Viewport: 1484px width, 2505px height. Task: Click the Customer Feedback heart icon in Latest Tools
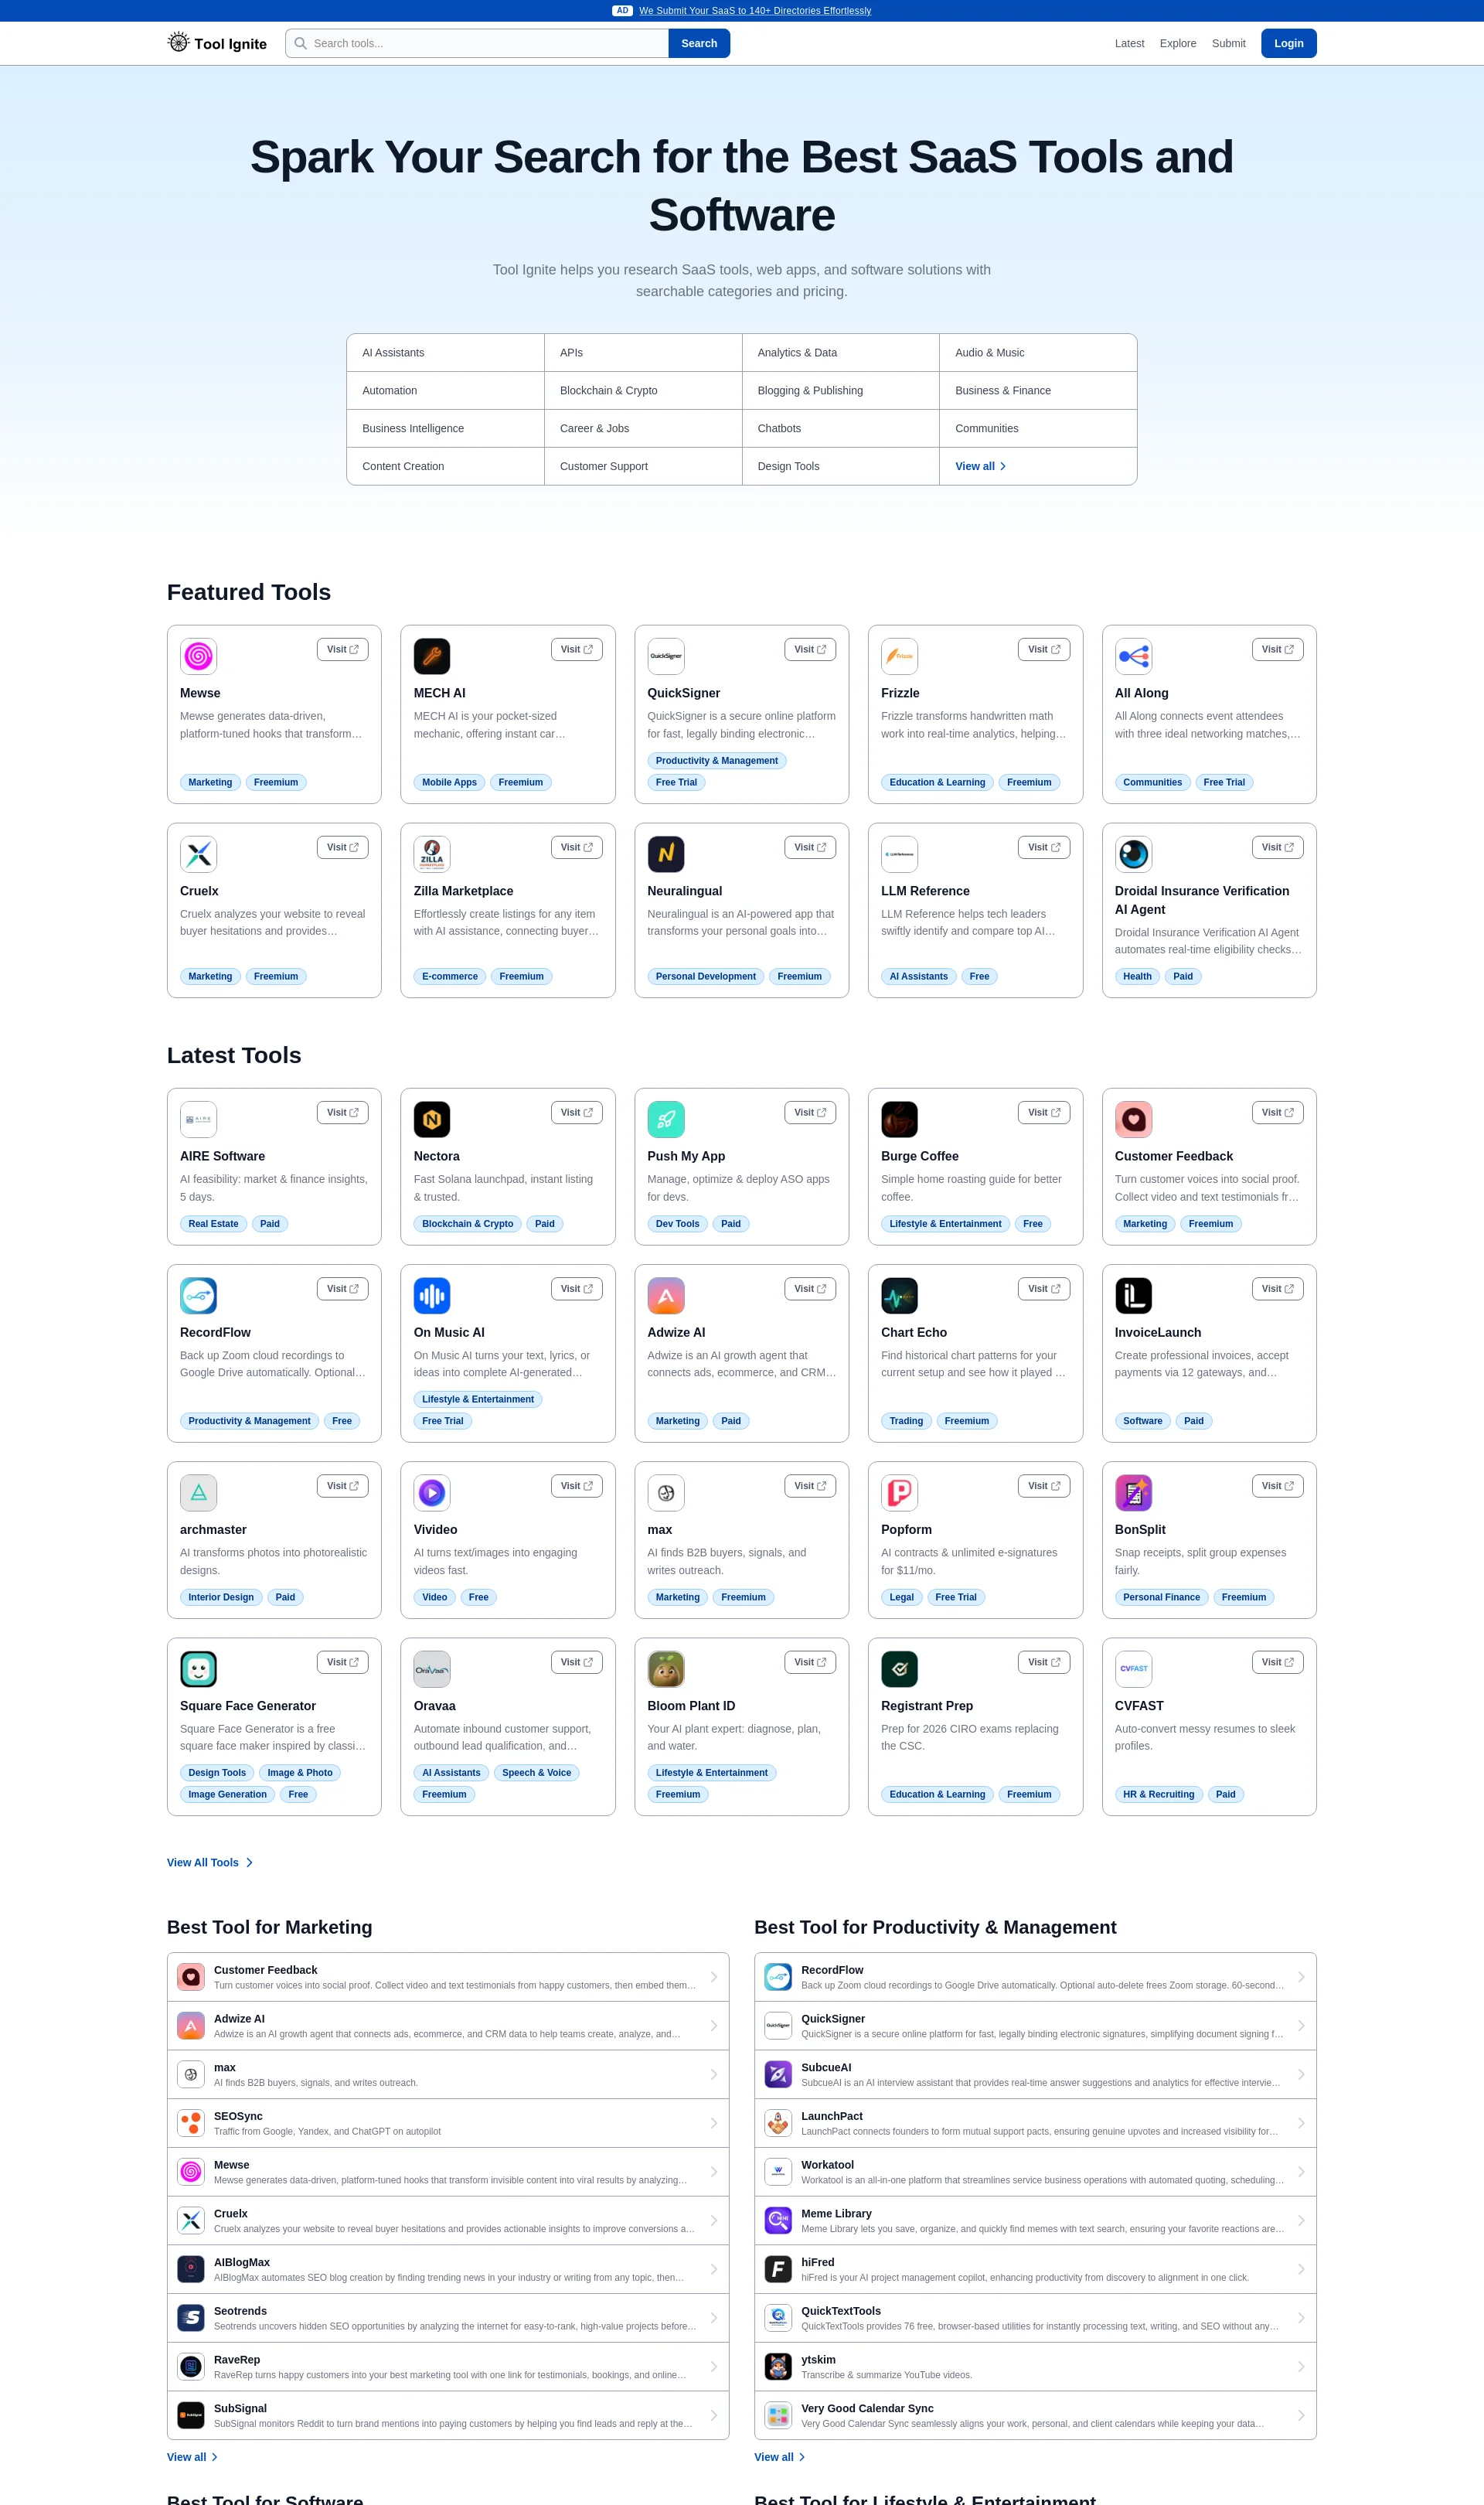[x=1133, y=1119]
